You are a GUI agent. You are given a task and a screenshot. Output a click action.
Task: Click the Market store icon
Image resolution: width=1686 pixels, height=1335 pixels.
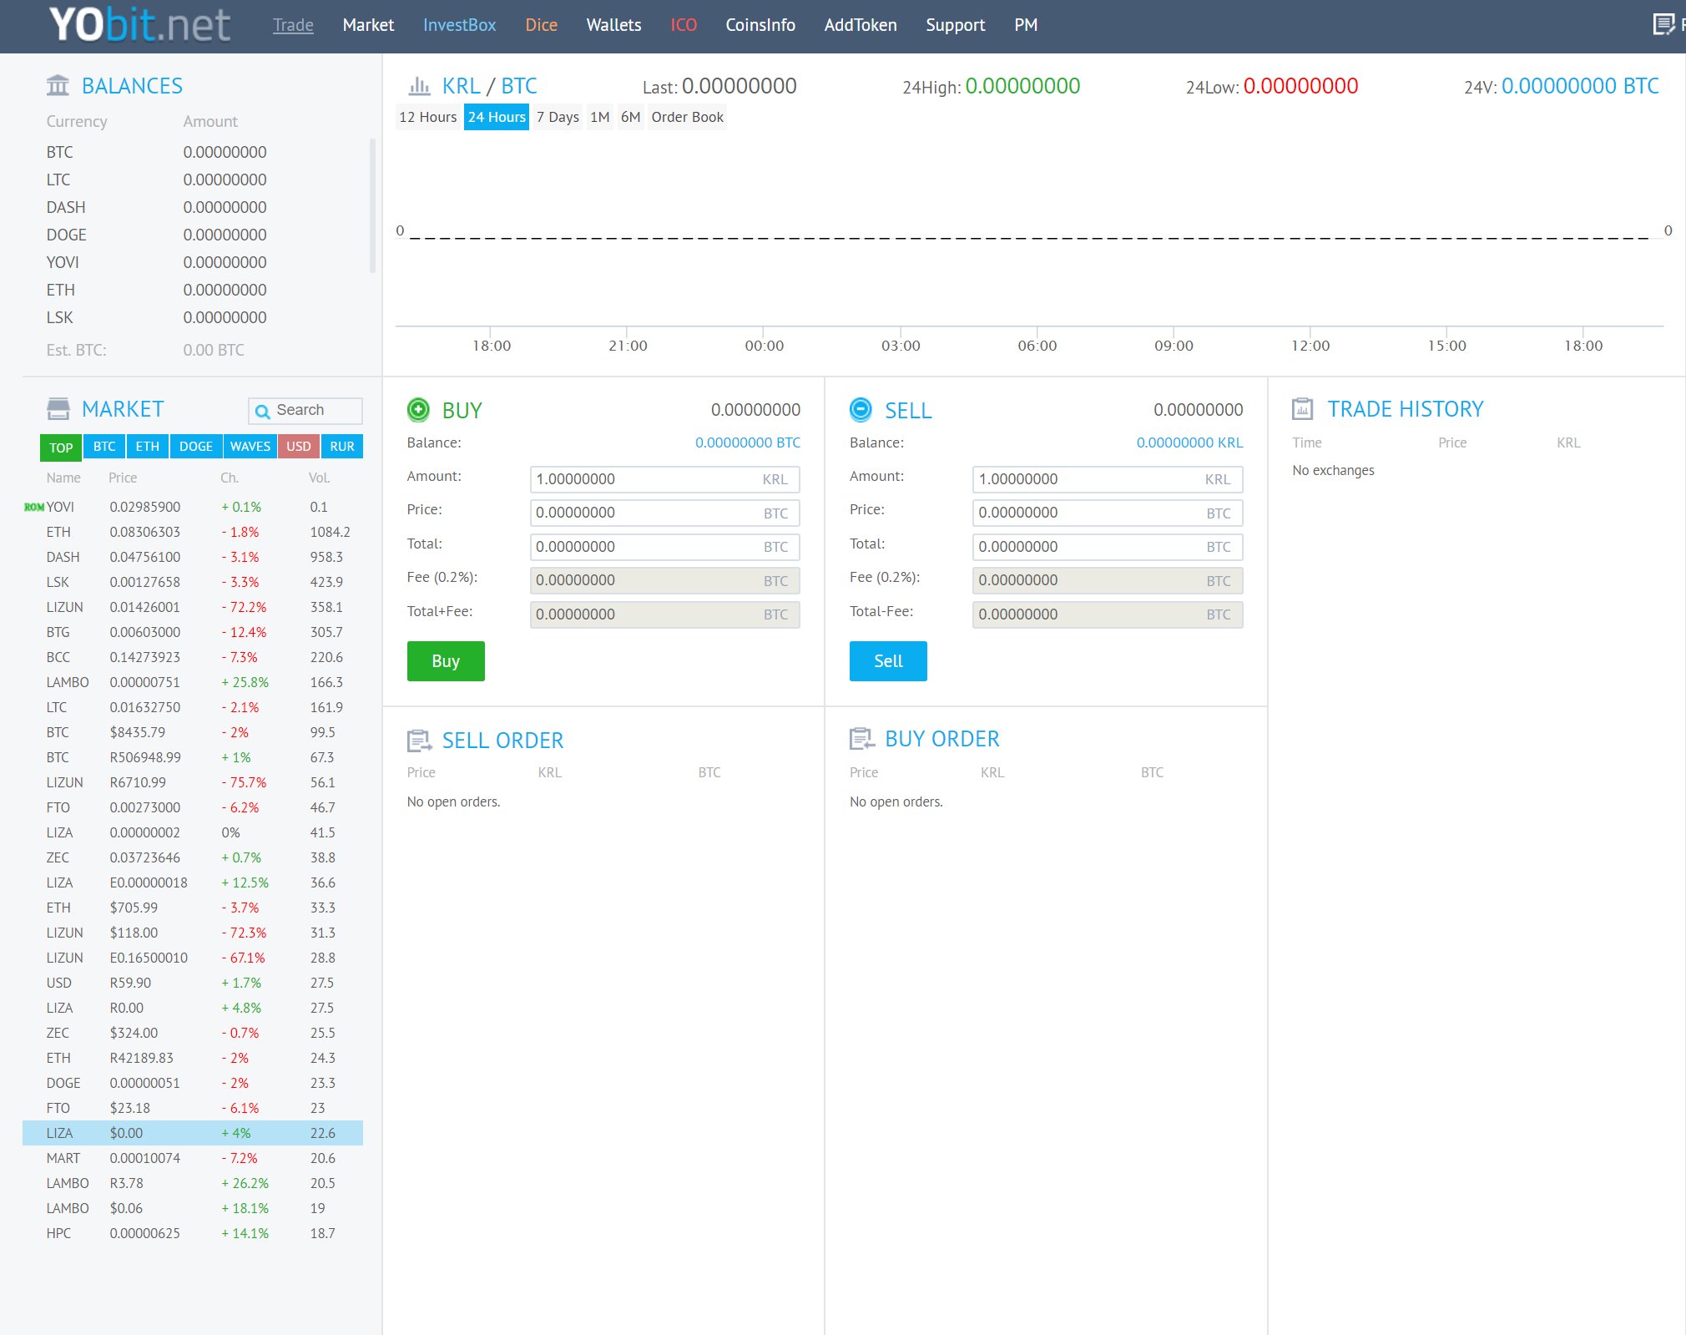point(58,408)
